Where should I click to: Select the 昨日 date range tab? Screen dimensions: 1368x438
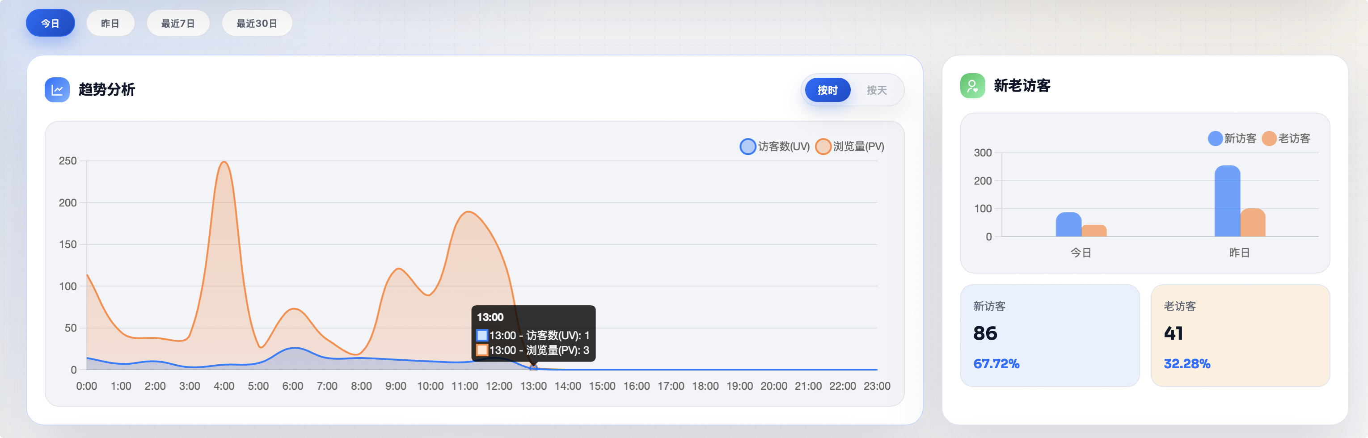[110, 23]
